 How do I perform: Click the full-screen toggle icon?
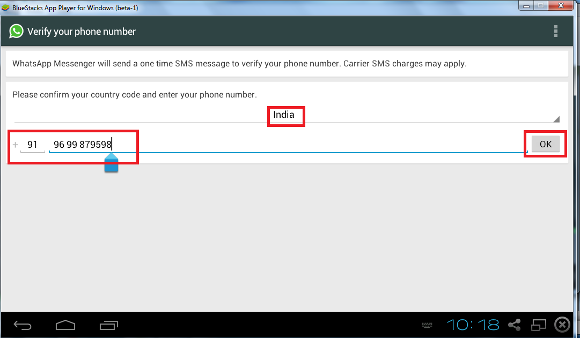point(539,325)
